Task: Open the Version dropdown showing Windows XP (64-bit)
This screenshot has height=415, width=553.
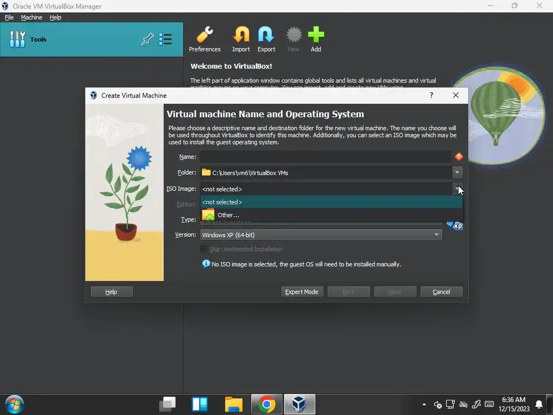Action: point(321,235)
